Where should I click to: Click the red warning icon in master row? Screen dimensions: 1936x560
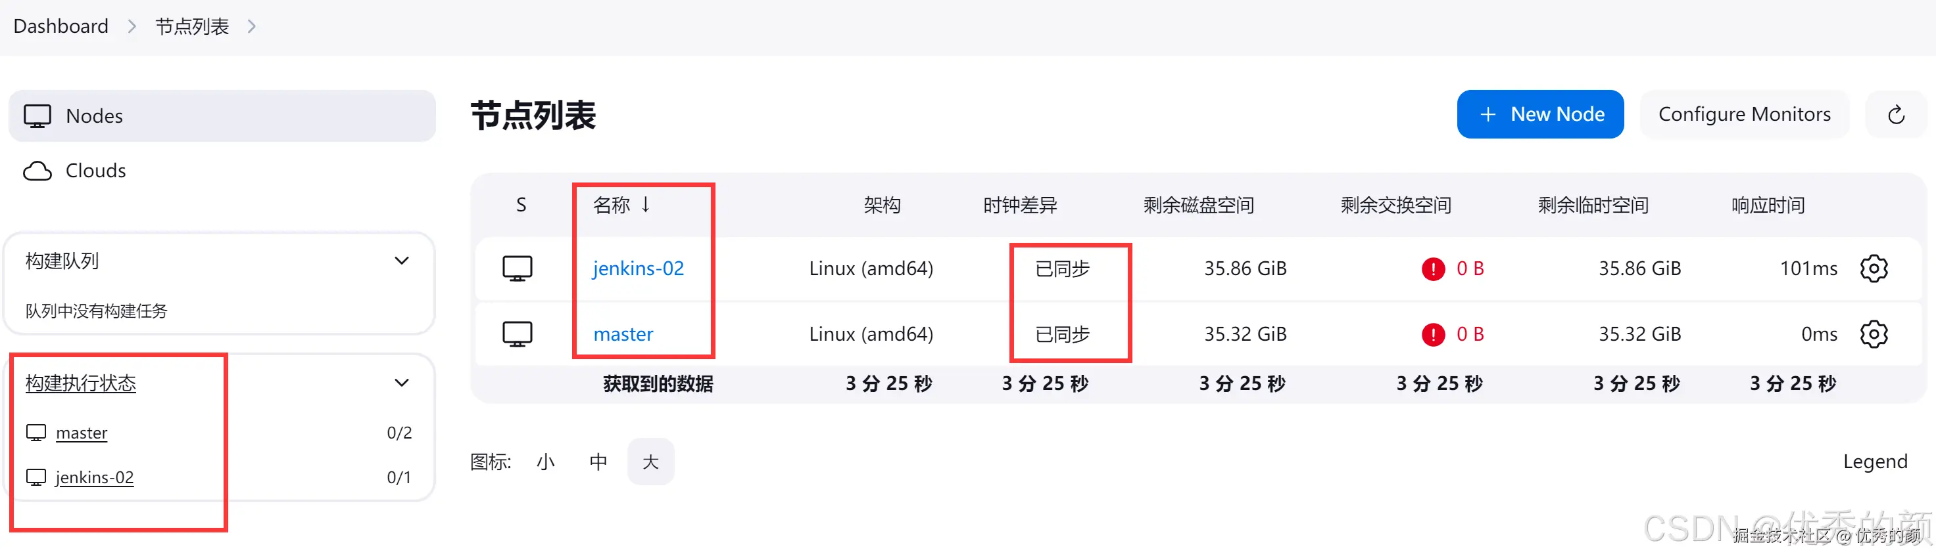pyautogui.click(x=1432, y=334)
